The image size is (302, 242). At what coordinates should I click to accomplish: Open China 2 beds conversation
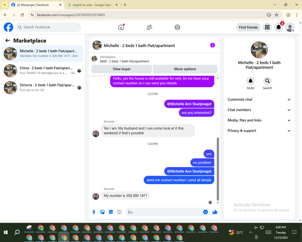(42, 70)
